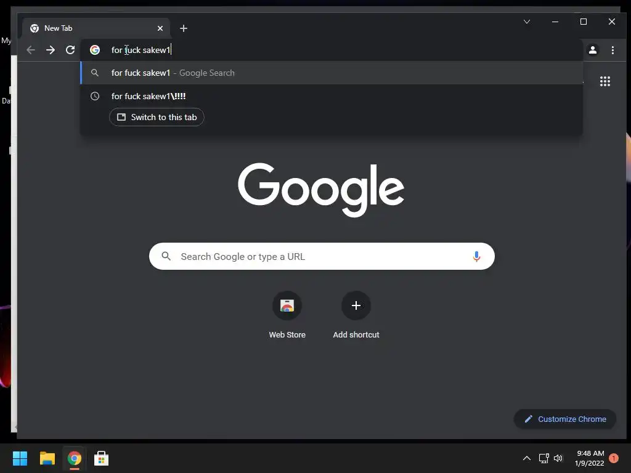
Task: Click the Switch to this tab button
Action: [157, 117]
